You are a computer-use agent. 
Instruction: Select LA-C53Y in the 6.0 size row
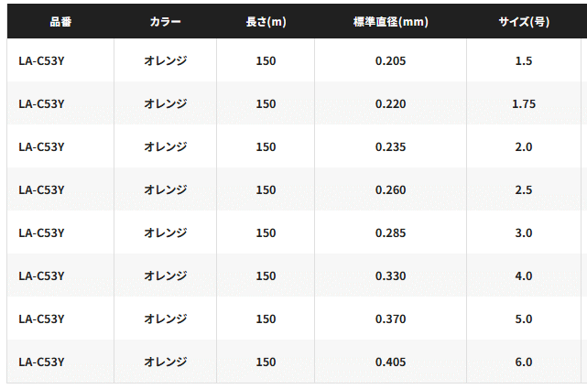click(x=41, y=362)
